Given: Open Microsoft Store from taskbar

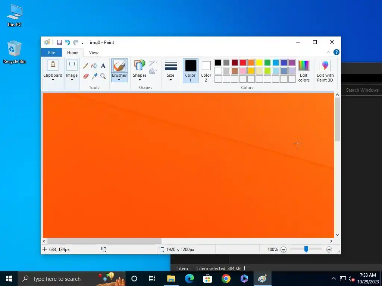Looking at the screenshot, I should [207, 279].
